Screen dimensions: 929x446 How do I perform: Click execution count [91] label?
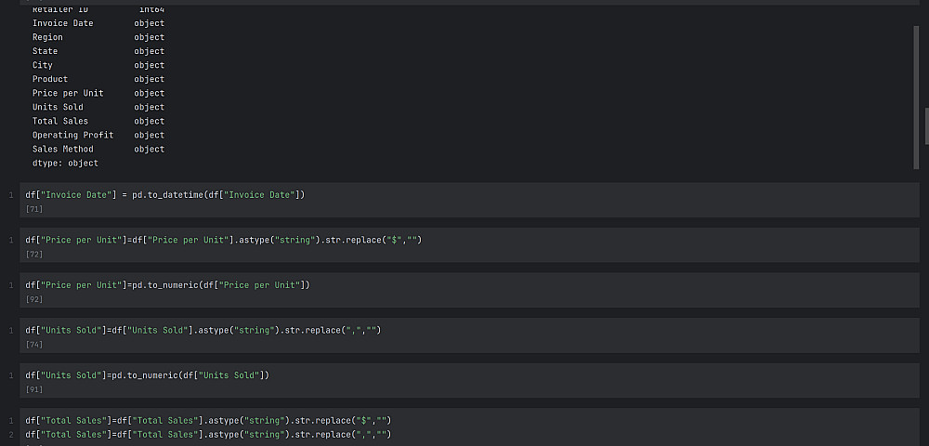pyautogui.click(x=34, y=389)
